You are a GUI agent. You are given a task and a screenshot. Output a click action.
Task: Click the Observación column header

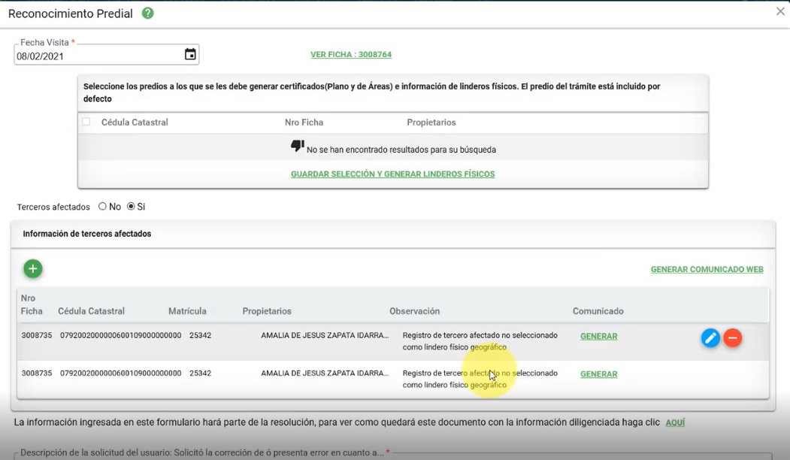pyautogui.click(x=414, y=311)
